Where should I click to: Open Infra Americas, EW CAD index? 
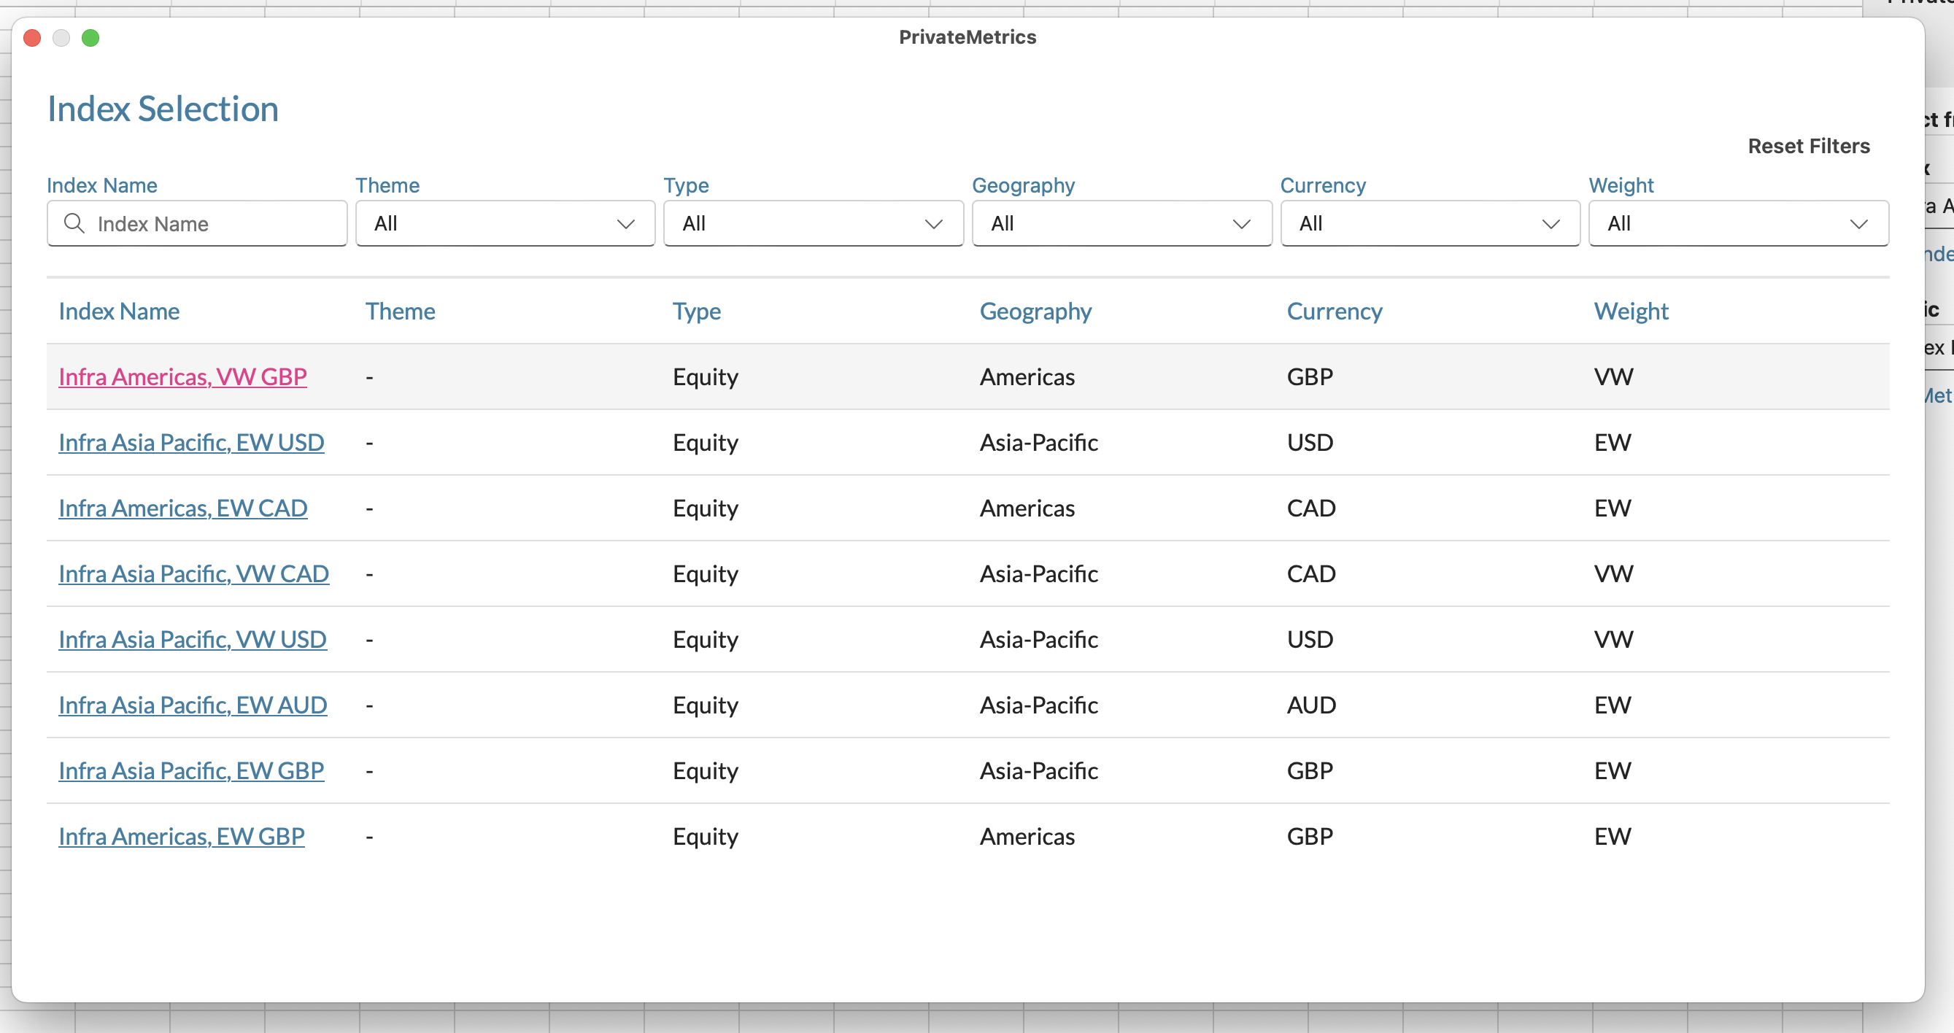pos(182,508)
